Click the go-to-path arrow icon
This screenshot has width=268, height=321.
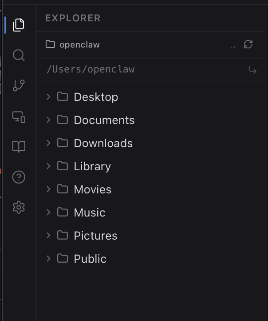(x=252, y=70)
